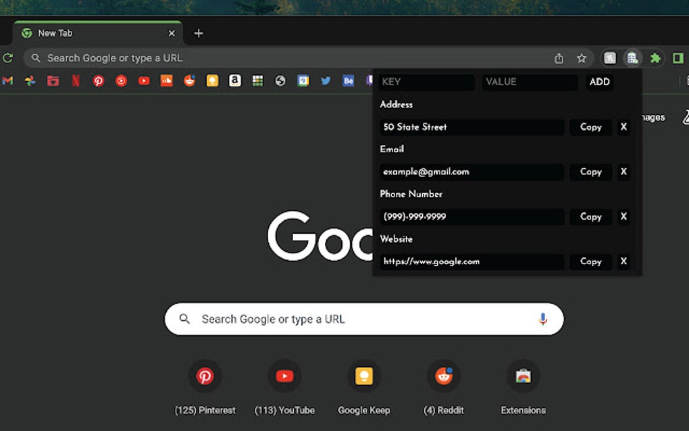Open the green grid bookmark icon

[x=258, y=81]
